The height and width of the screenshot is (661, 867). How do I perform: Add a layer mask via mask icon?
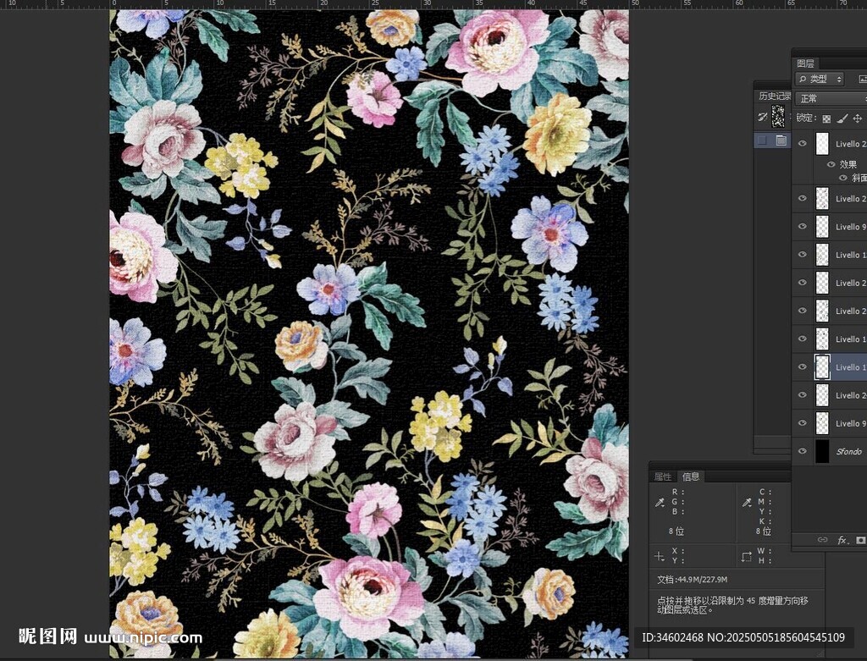pos(860,539)
